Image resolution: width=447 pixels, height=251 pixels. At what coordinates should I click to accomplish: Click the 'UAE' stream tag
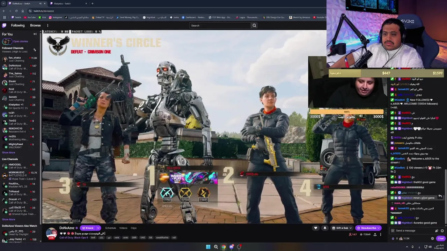tap(142, 238)
